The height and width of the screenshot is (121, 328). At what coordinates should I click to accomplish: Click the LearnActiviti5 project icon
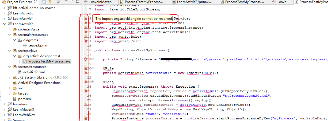[10, 24]
